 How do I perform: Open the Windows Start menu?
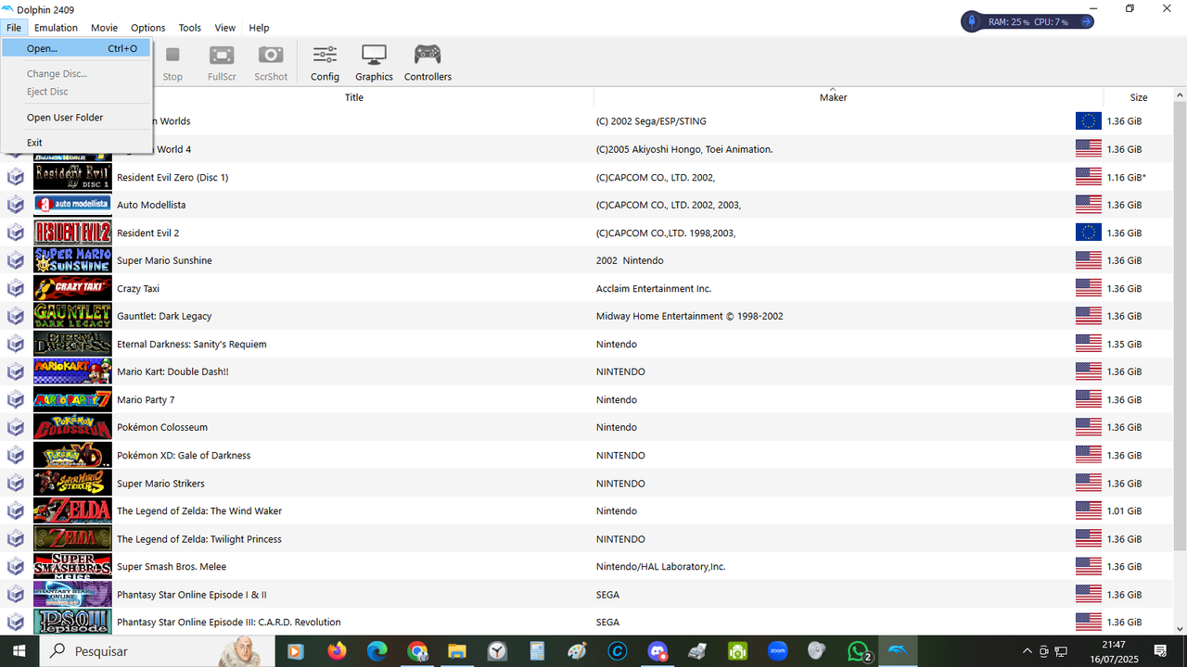point(19,651)
